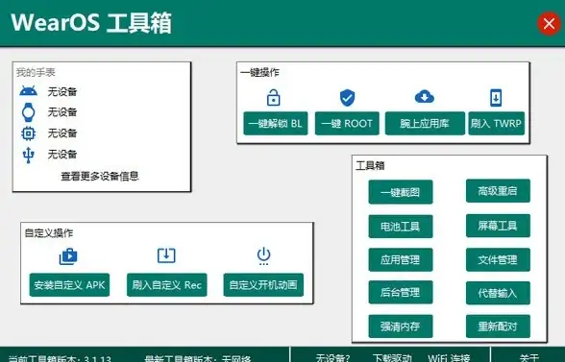Viewport: 565px width, 362px height.
Task: Take a screenshot with 一键截图
Action: 401,192
